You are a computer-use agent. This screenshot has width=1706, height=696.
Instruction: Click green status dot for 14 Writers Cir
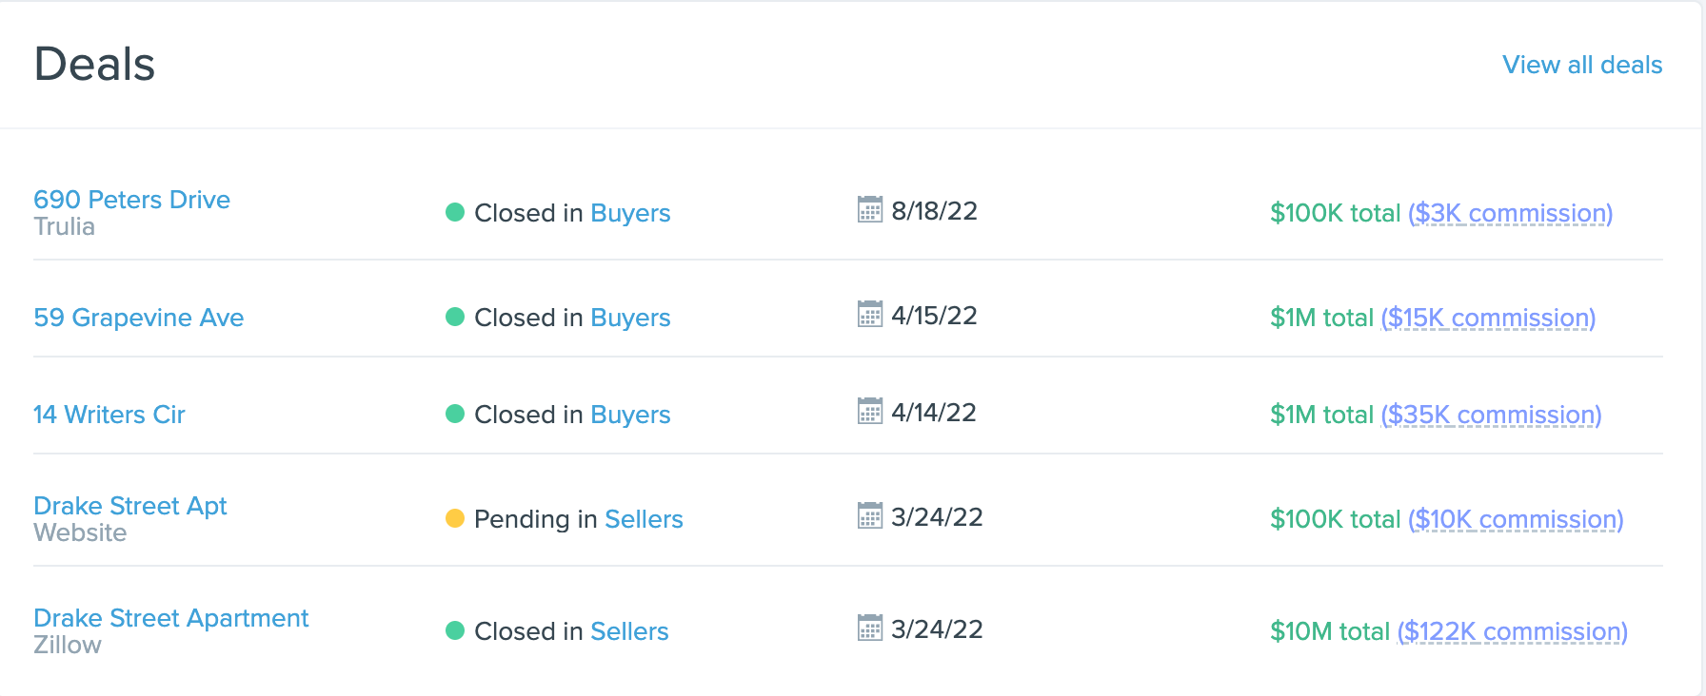coord(455,414)
